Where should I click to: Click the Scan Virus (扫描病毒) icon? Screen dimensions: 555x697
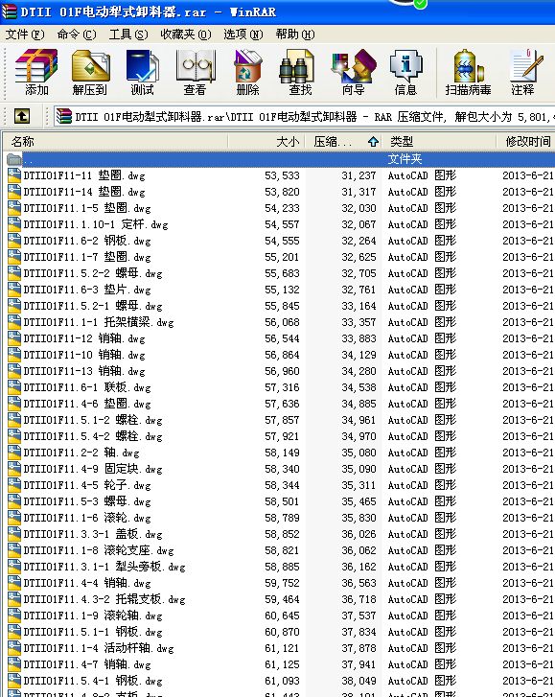(x=468, y=66)
